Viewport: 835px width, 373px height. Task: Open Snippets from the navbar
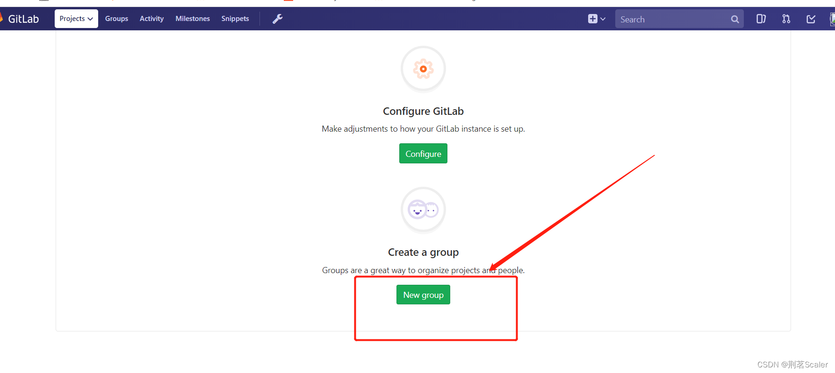click(235, 19)
